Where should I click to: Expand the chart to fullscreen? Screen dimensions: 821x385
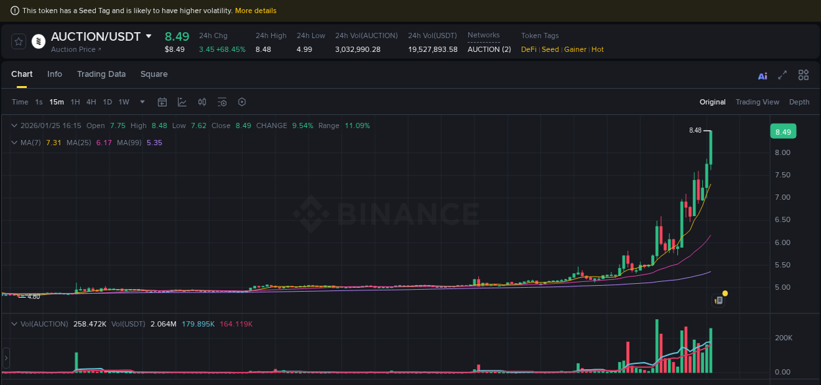pos(782,75)
